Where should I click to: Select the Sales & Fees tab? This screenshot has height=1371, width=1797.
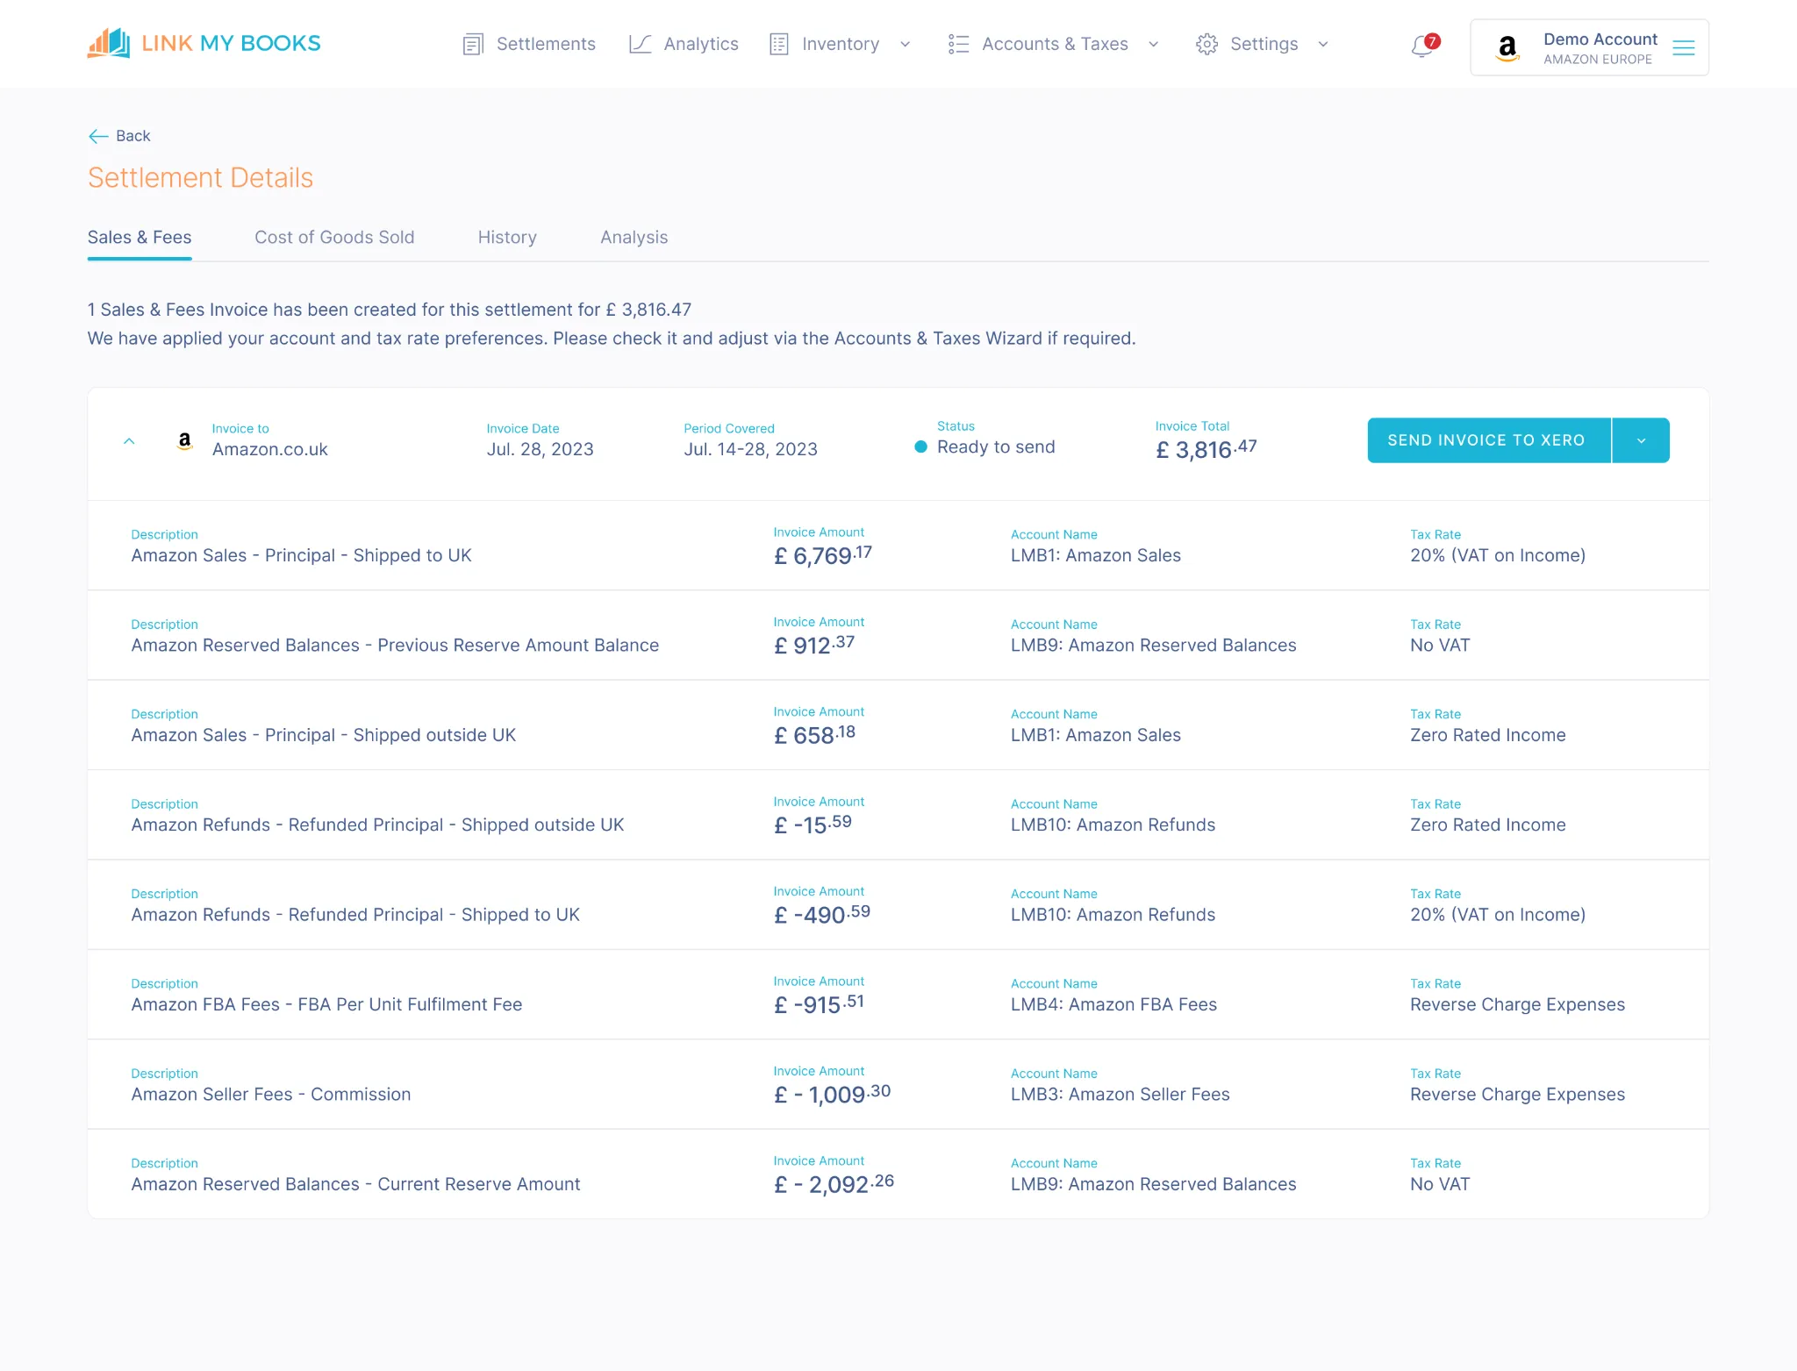tap(140, 238)
